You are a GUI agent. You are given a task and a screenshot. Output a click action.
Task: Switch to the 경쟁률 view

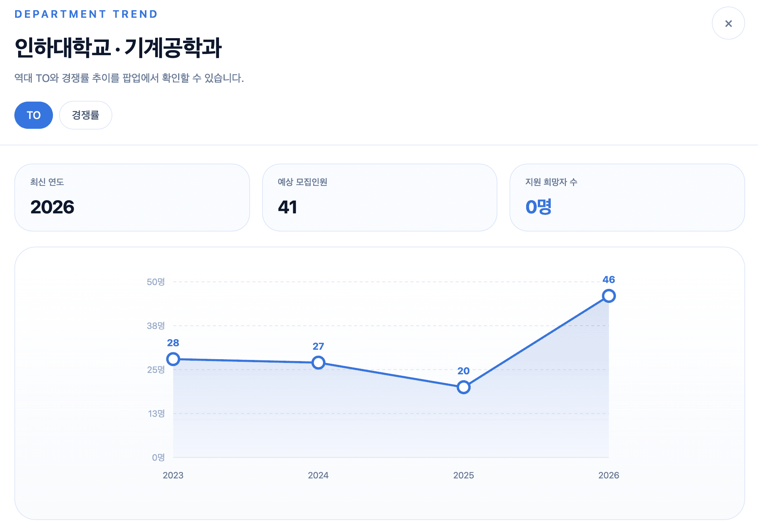[85, 115]
